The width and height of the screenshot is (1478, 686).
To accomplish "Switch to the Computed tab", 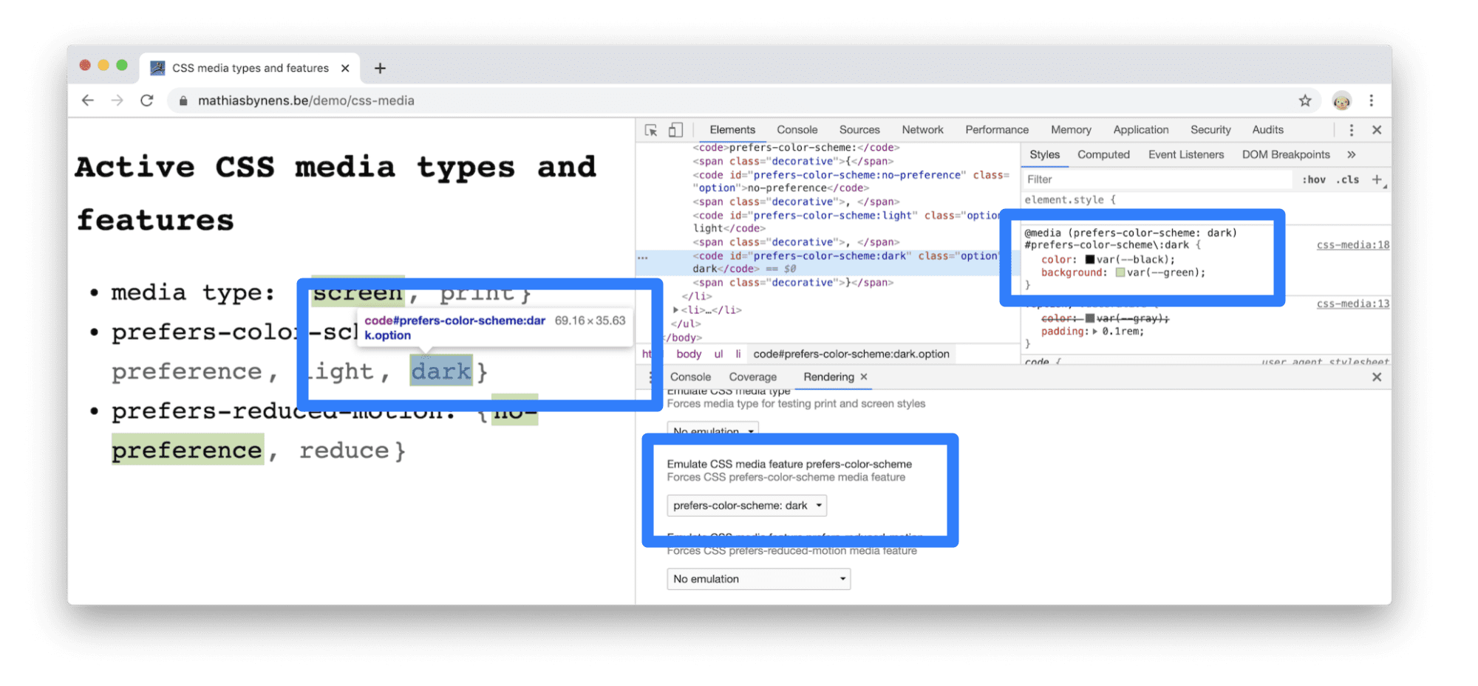I will (1103, 154).
